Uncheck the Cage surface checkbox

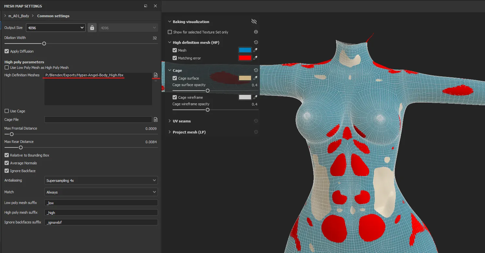tap(175, 78)
